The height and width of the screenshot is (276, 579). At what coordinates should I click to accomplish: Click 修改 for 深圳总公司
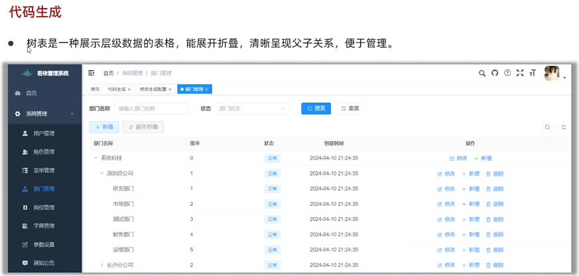(x=446, y=173)
